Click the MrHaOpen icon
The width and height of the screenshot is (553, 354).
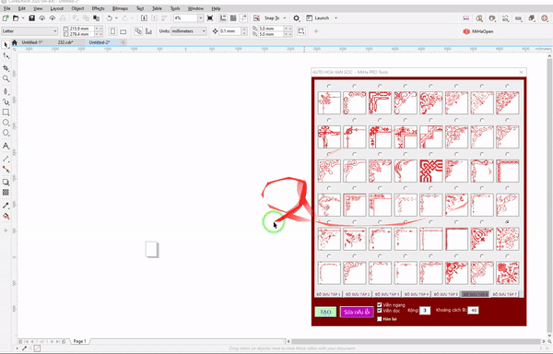pos(466,31)
